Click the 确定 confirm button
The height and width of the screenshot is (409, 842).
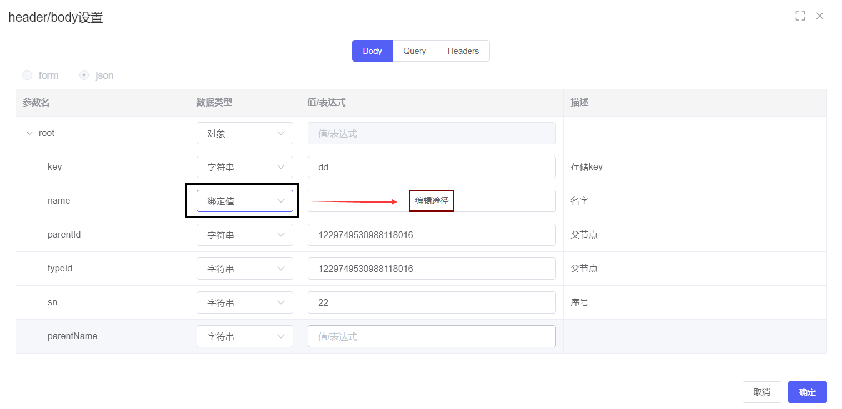pos(807,392)
